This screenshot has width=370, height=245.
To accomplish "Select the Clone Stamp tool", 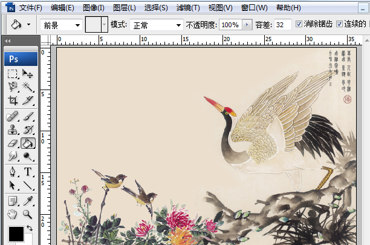I will point(13,130).
